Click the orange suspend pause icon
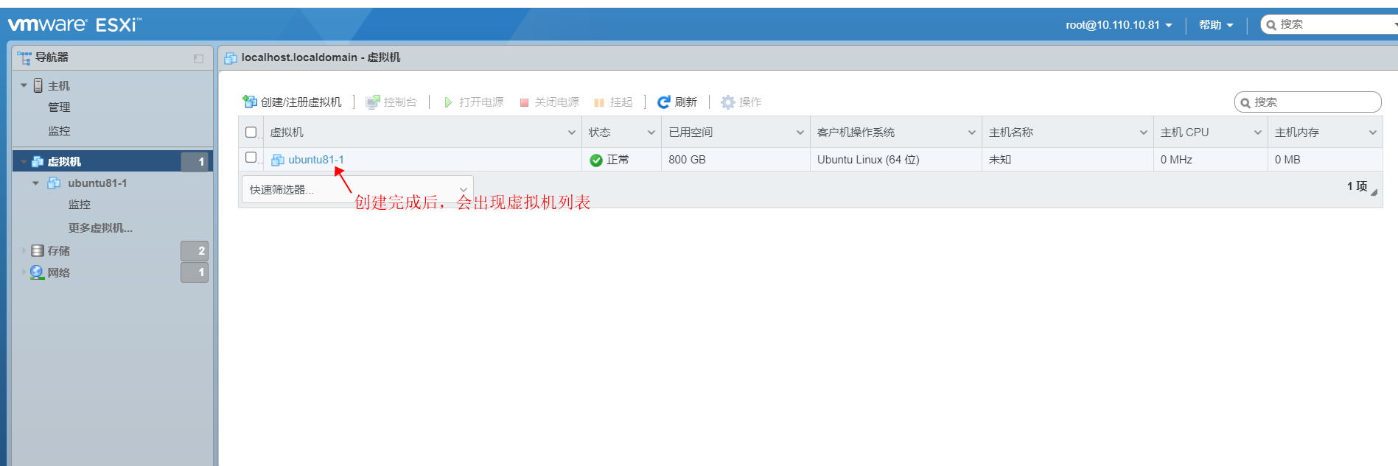Screen dimensions: 1398x466 click(599, 102)
